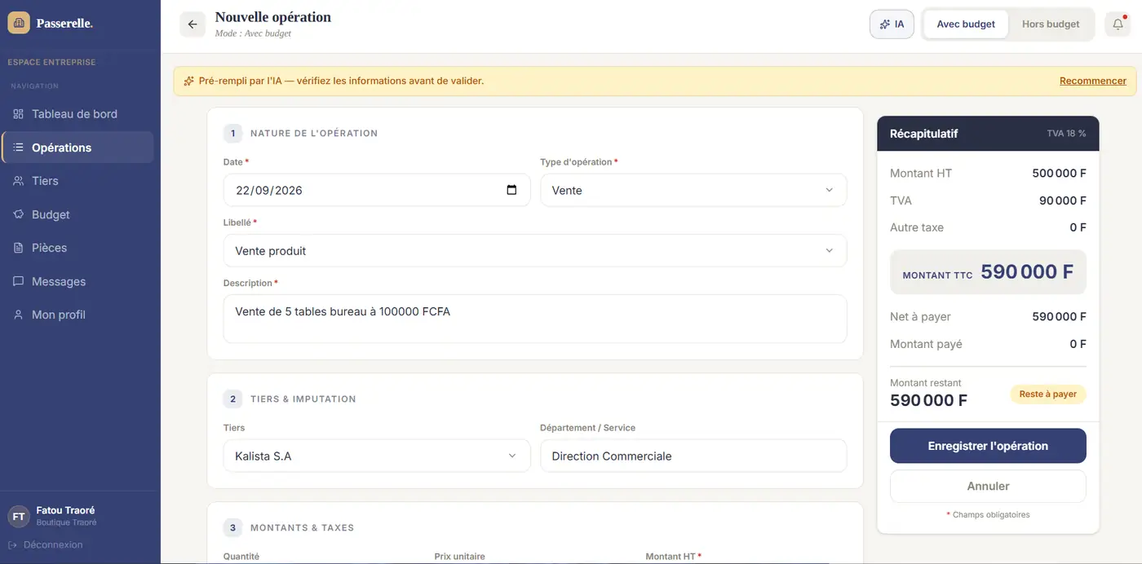Click the Fatou Traoré user name

65,510
